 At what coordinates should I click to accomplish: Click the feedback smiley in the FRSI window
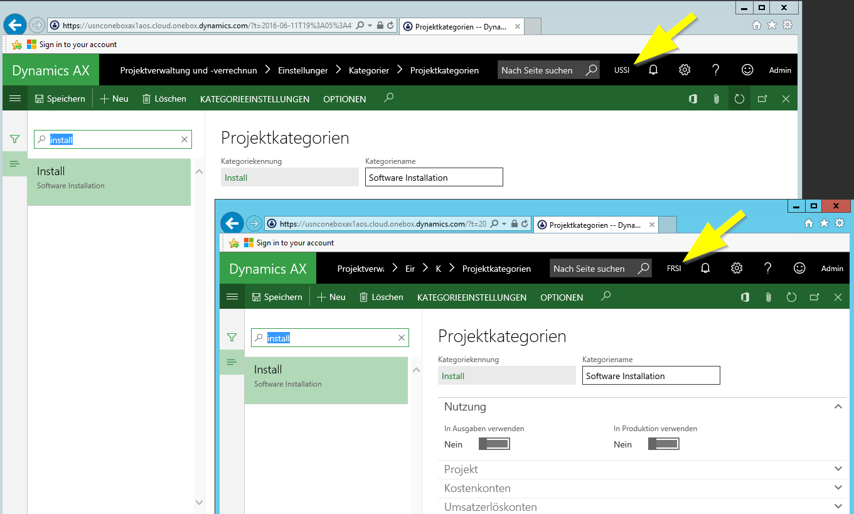799,269
